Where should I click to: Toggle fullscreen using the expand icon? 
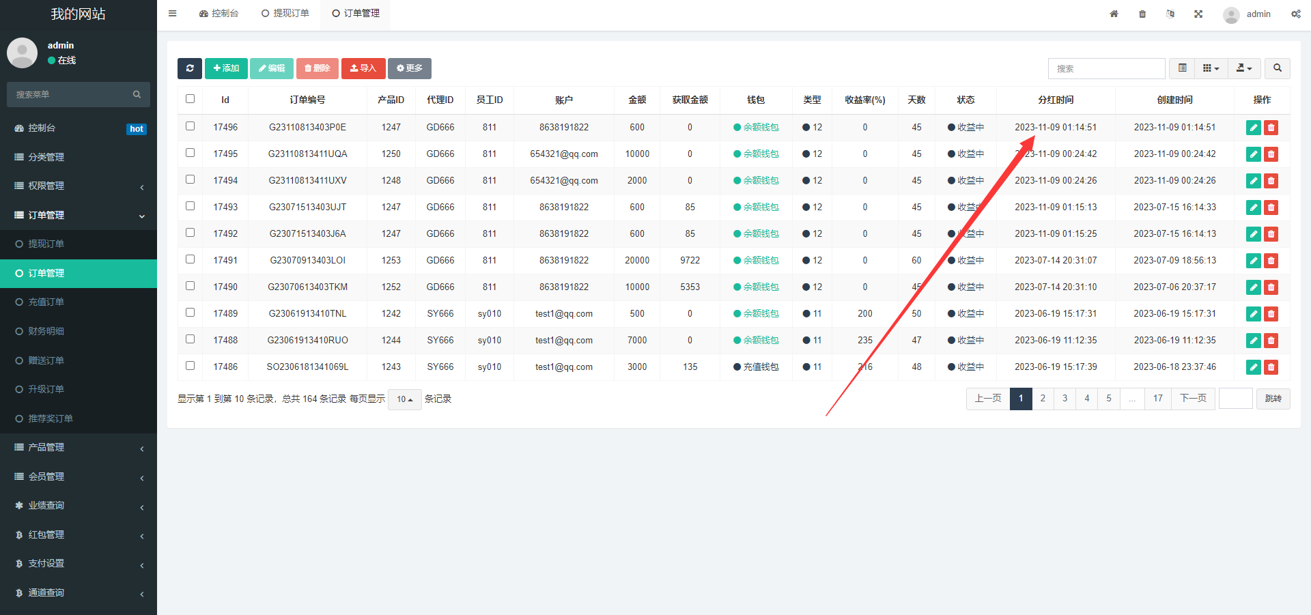click(1198, 14)
